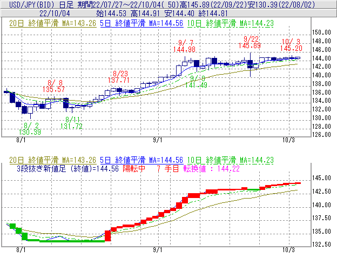337x257 pixels.
Task: Click the 150.00 price axis label
Action: pyautogui.click(x=321, y=32)
